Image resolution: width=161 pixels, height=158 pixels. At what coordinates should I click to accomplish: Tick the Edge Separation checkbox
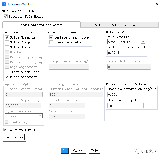tap(7, 67)
